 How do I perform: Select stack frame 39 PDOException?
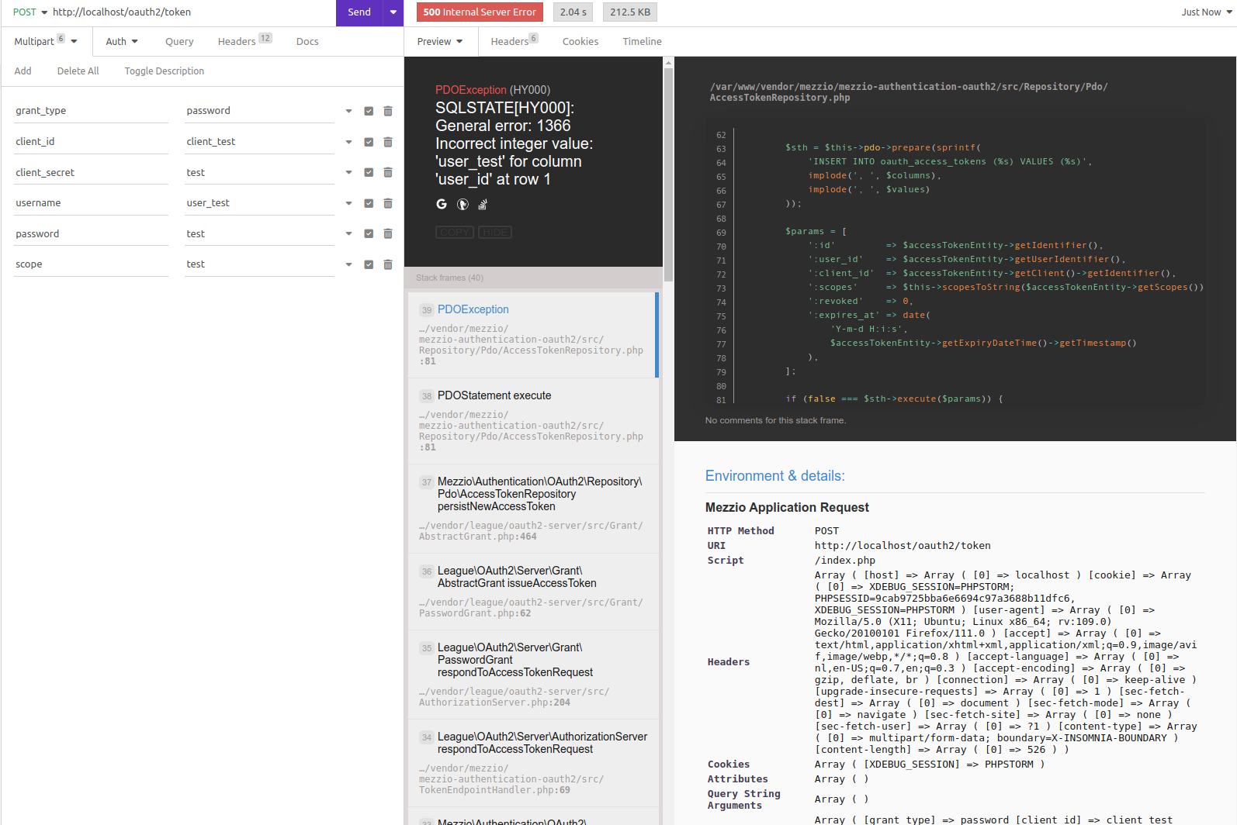coord(533,335)
